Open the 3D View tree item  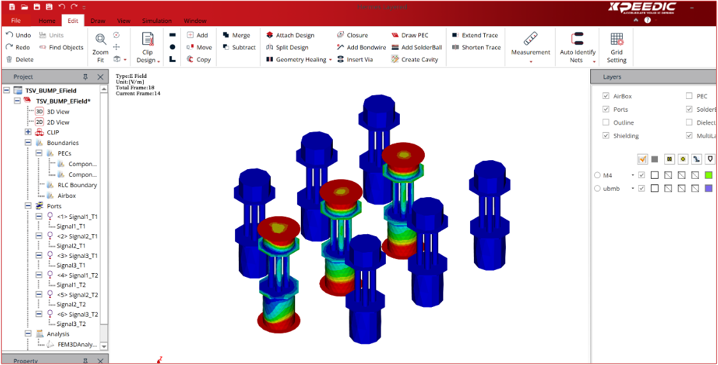(x=57, y=112)
